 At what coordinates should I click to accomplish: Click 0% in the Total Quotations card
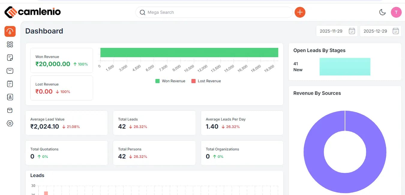(x=43, y=157)
